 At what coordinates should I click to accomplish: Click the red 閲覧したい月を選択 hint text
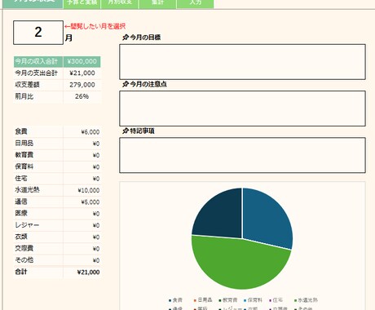95,26
